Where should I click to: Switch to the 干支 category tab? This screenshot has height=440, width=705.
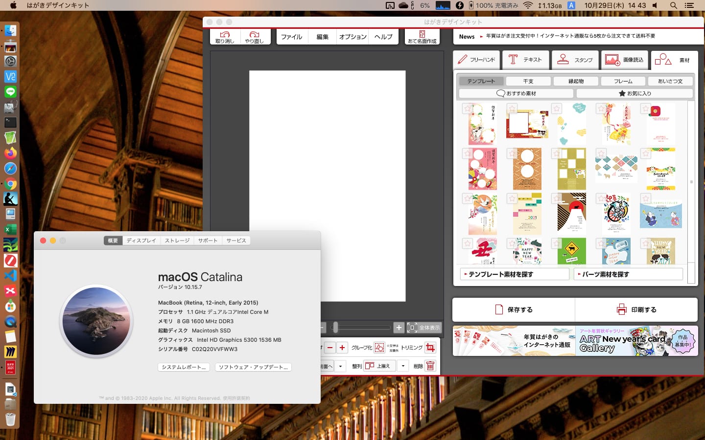(x=528, y=81)
